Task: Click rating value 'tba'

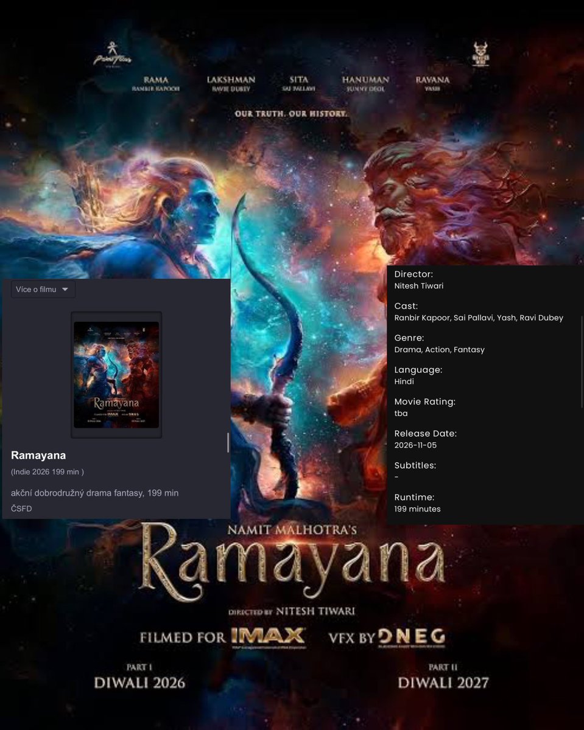Action: click(401, 414)
